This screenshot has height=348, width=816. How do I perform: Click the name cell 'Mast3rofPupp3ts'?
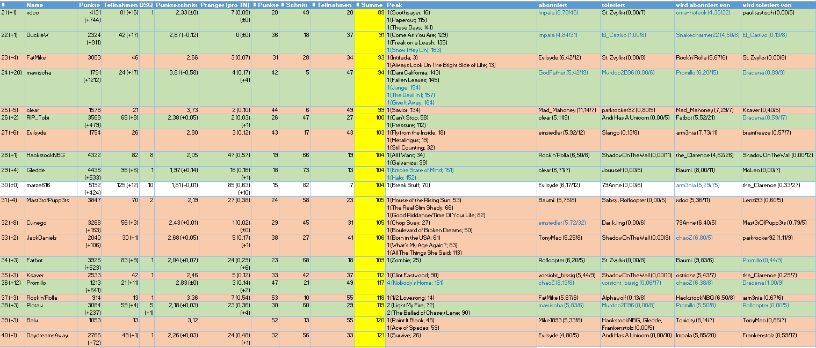[47, 200]
